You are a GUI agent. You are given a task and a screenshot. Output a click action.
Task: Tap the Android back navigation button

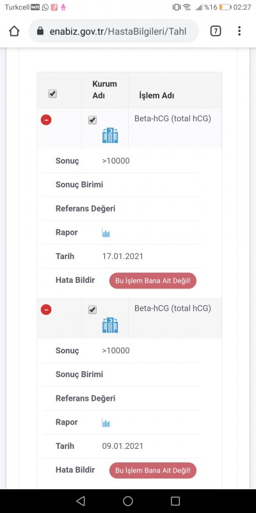coord(81,501)
